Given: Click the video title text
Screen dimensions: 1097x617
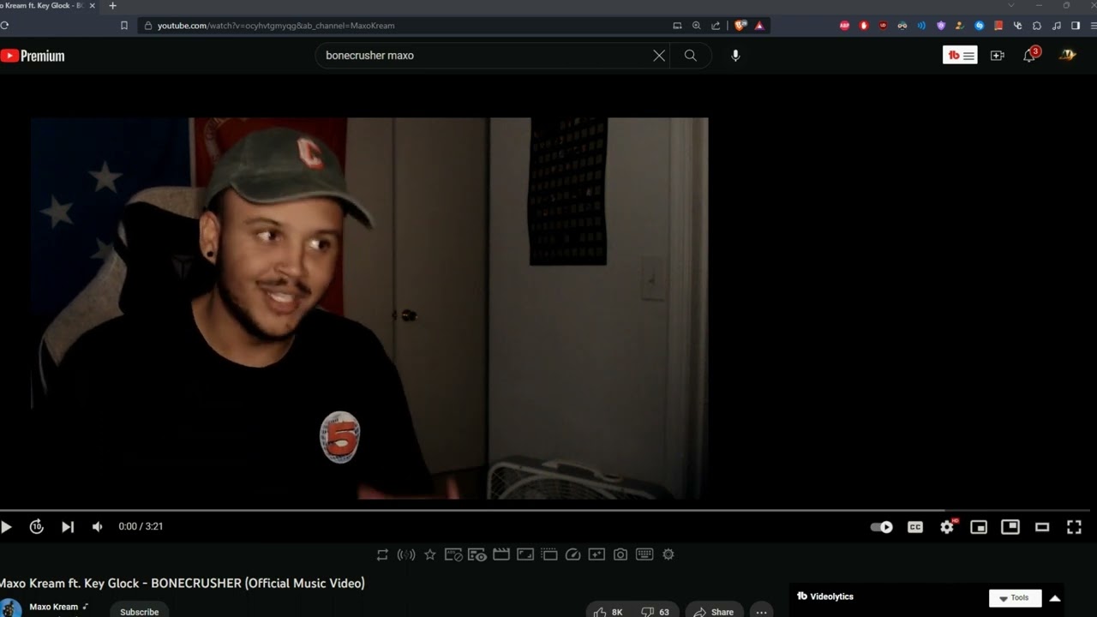Looking at the screenshot, I should [x=183, y=584].
